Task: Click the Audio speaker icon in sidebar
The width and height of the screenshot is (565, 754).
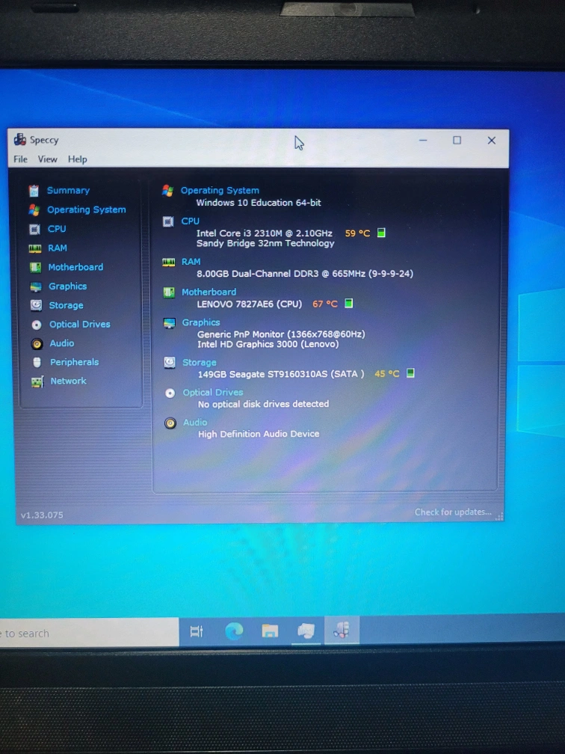Action: (x=37, y=344)
